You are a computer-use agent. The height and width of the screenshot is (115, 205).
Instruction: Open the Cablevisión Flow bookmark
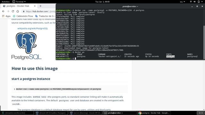tap(23, 16)
